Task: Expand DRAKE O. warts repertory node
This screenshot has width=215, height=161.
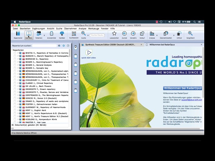Action: (18, 101)
